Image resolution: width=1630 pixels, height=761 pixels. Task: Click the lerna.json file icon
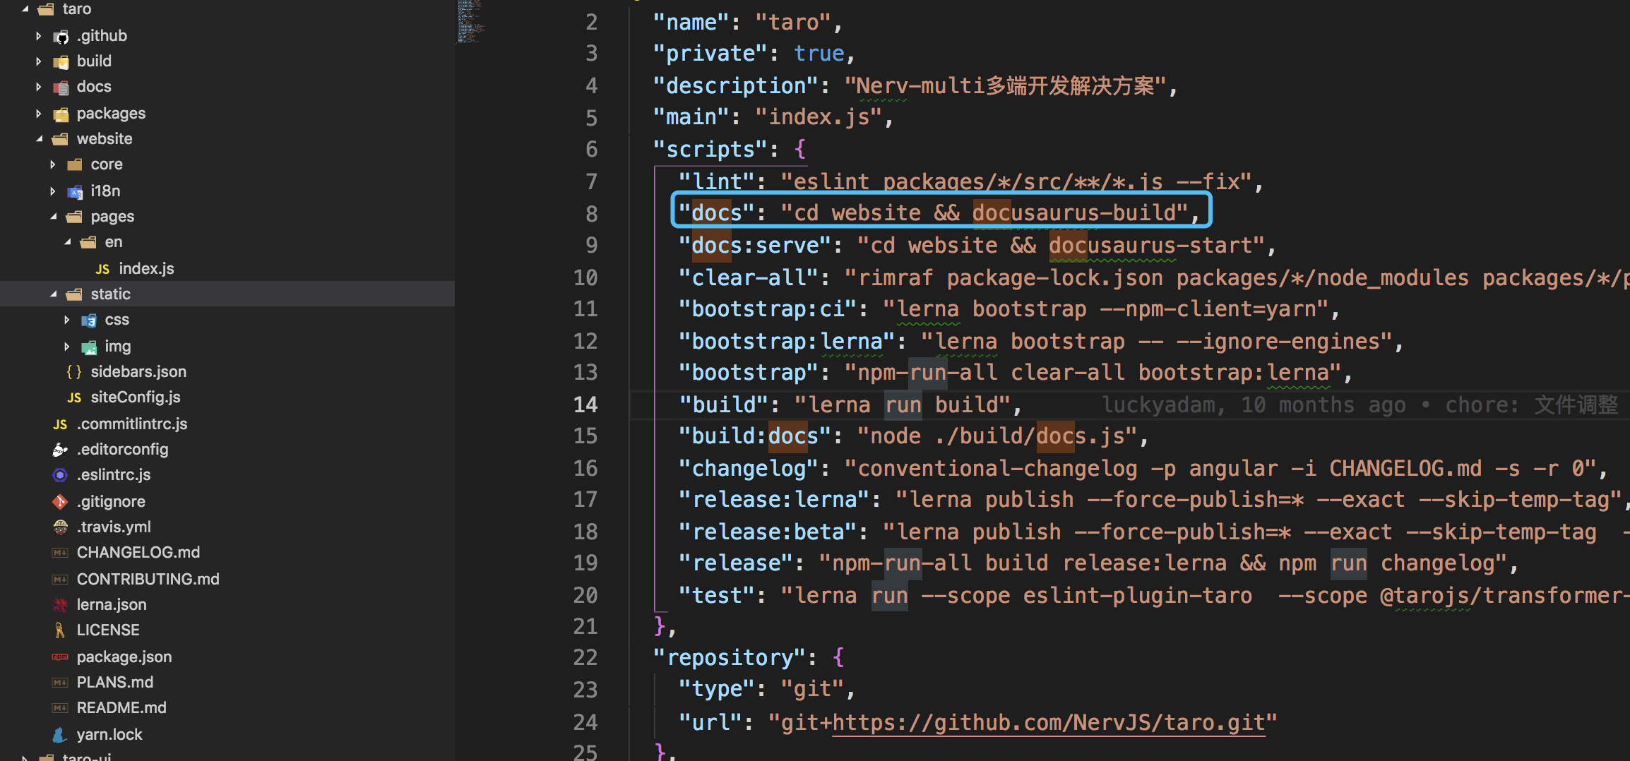pos(60,605)
